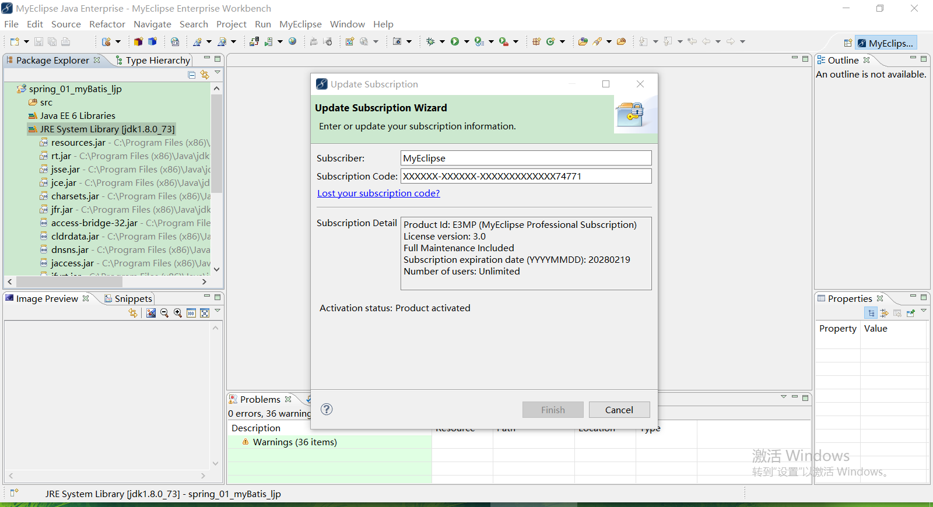The image size is (933, 507).
Task: Click Actual Size icon in Image Preview
Action: coord(191,313)
